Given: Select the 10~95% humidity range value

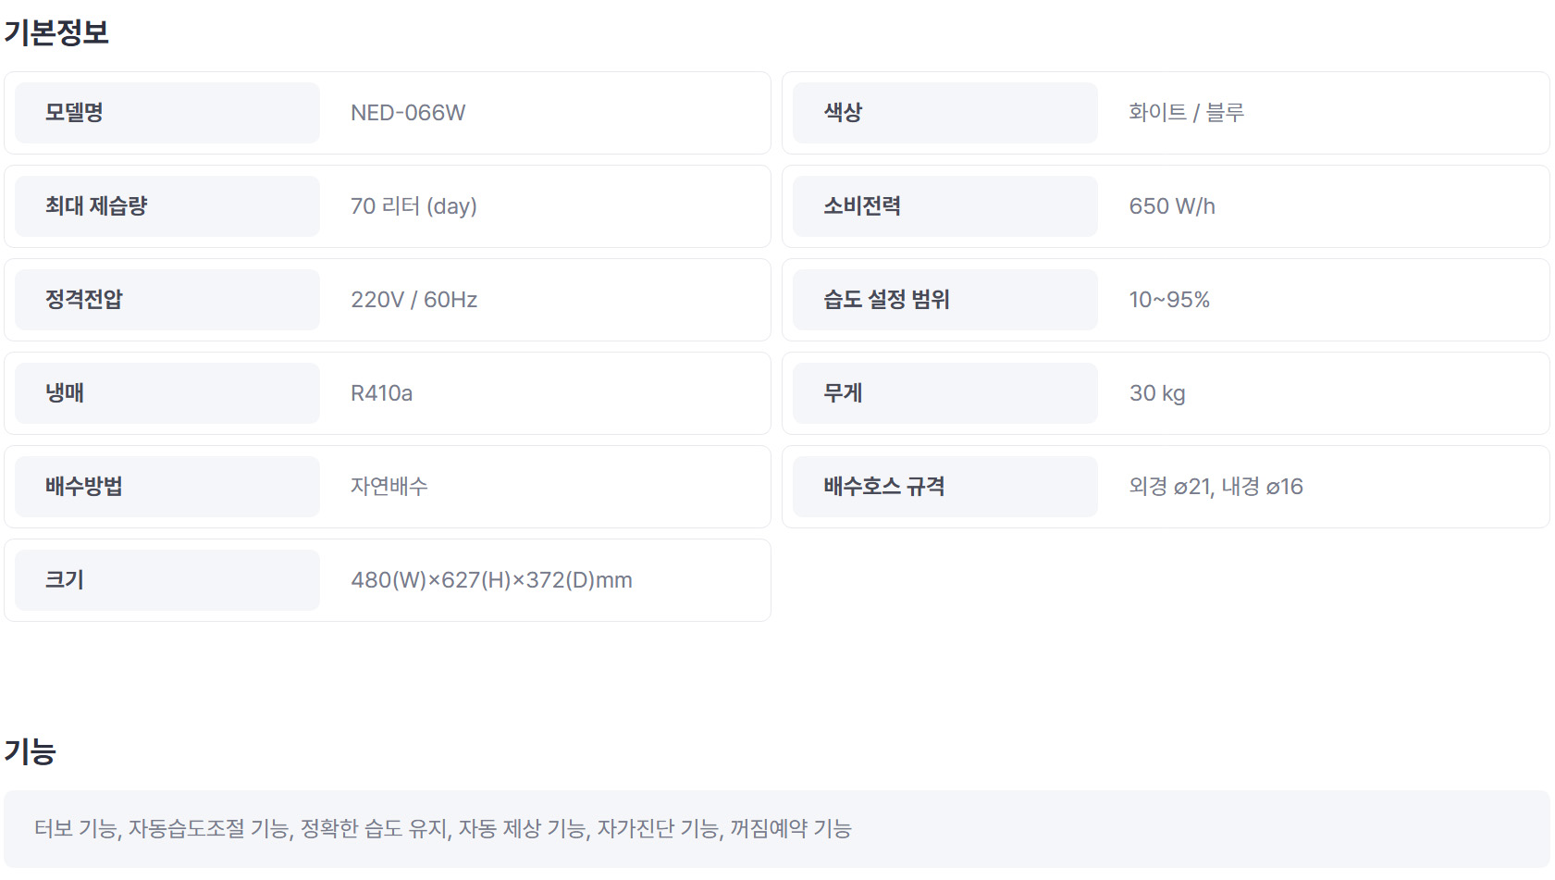Looking at the screenshot, I should click(x=1169, y=300).
